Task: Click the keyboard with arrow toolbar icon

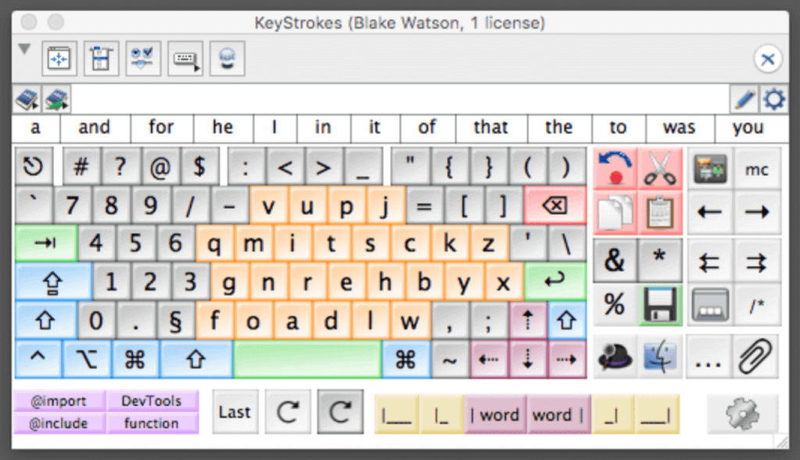Action: coord(185,59)
